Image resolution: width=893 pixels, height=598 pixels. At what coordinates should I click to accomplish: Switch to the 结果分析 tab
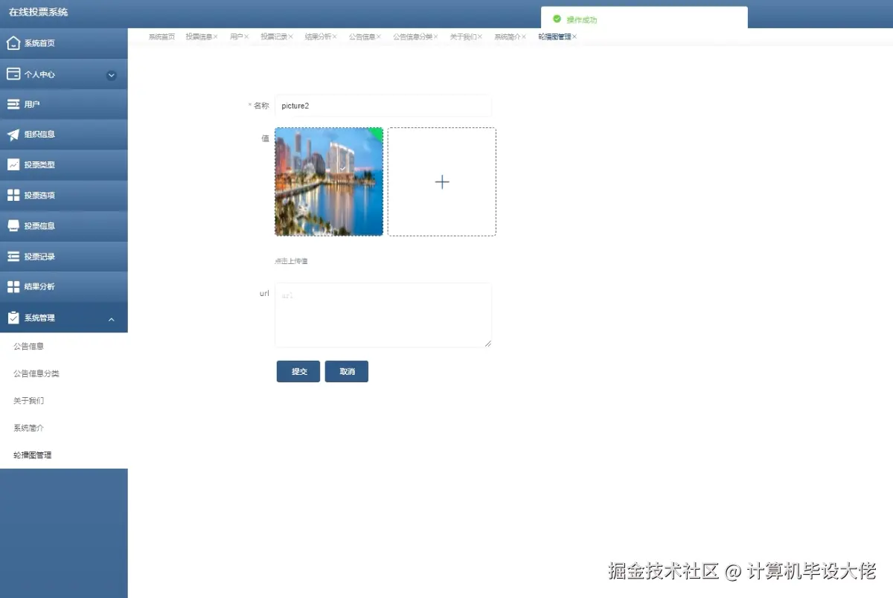pos(317,35)
